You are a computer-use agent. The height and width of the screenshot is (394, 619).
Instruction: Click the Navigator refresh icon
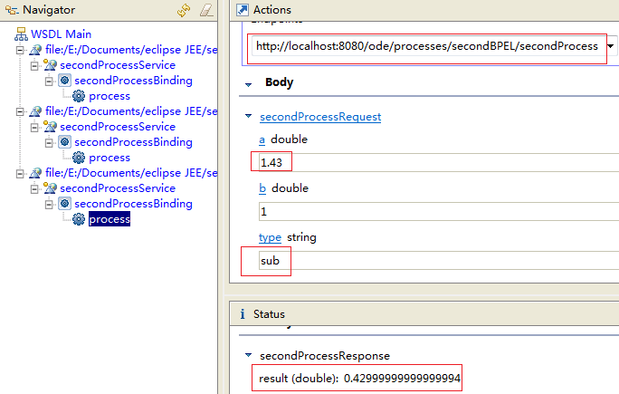coord(184,10)
